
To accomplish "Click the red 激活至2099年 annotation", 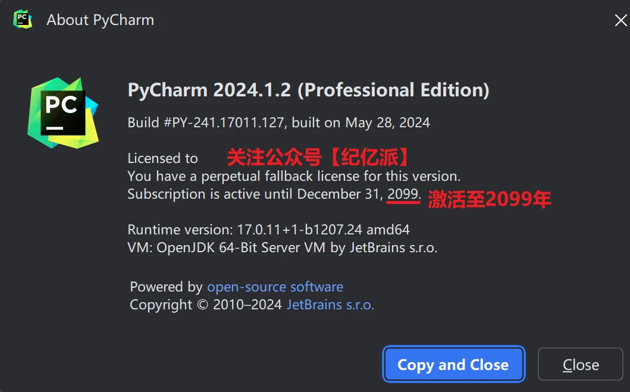I will 489,200.
